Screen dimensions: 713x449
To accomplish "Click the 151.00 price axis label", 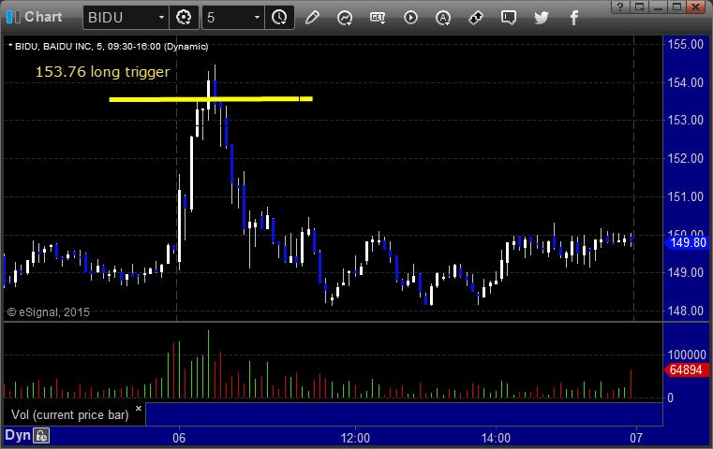I will click(x=685, y=196).
